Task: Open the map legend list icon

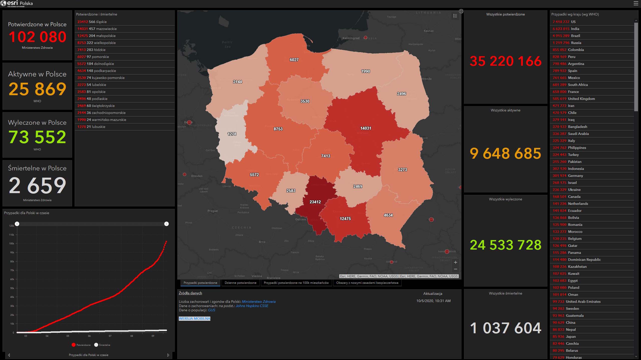Action: [455, 16]
